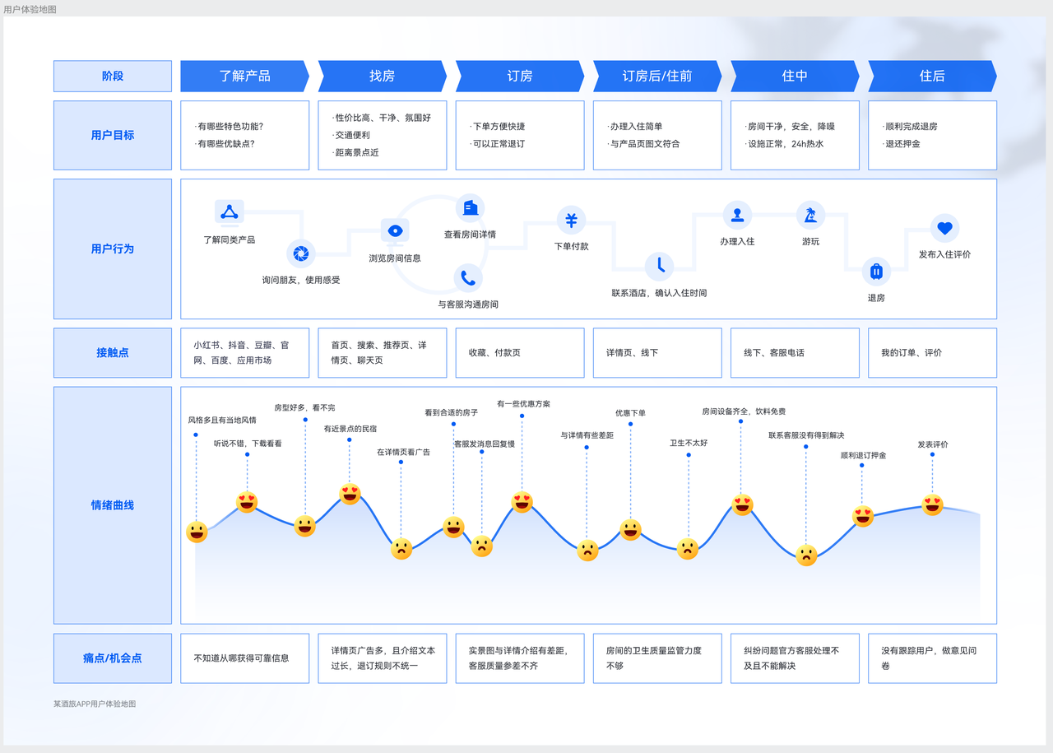This screenshot has height=753, width=1053.
Task: Click the 情绪曲线 row label
Action: click(113, 505)
